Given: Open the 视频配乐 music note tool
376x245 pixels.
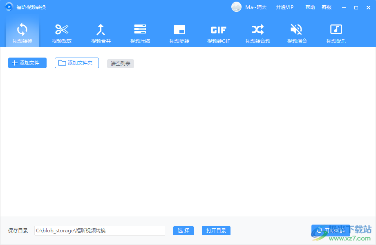Looking at the screenshot, I should (x=336, y=33).
